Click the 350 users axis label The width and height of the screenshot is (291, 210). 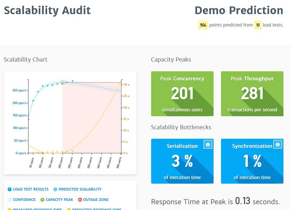point(90,163)
